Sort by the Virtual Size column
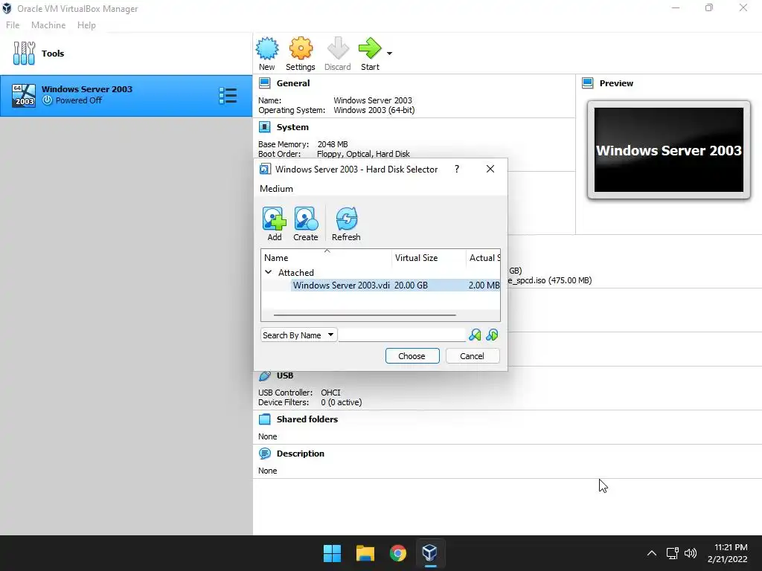This screenshot has width=762, height=571. (x=429, y=258)
